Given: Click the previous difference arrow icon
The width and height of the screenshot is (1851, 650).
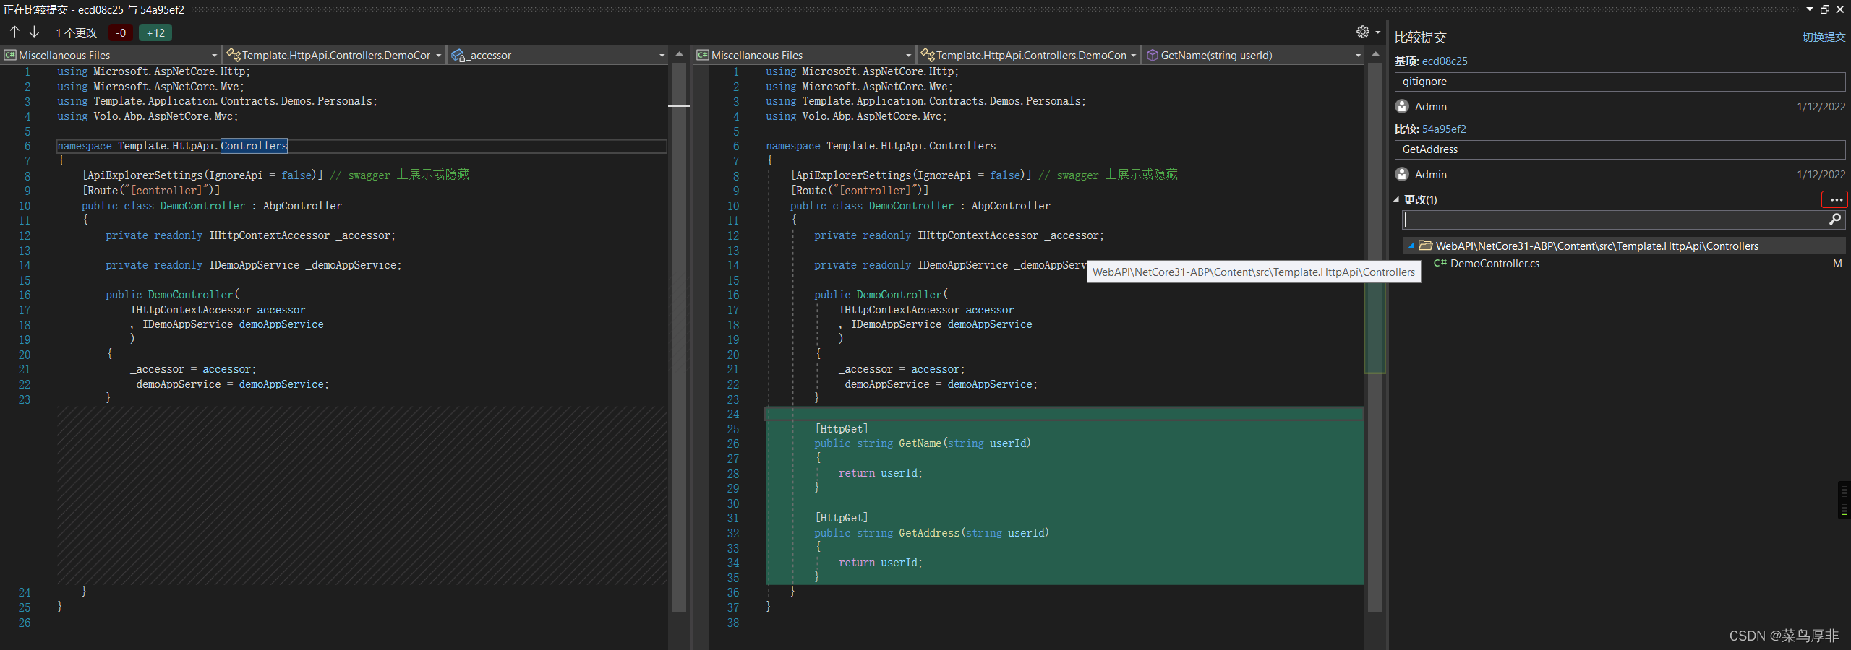Looking at the screenshot, I should click(13, 32).
